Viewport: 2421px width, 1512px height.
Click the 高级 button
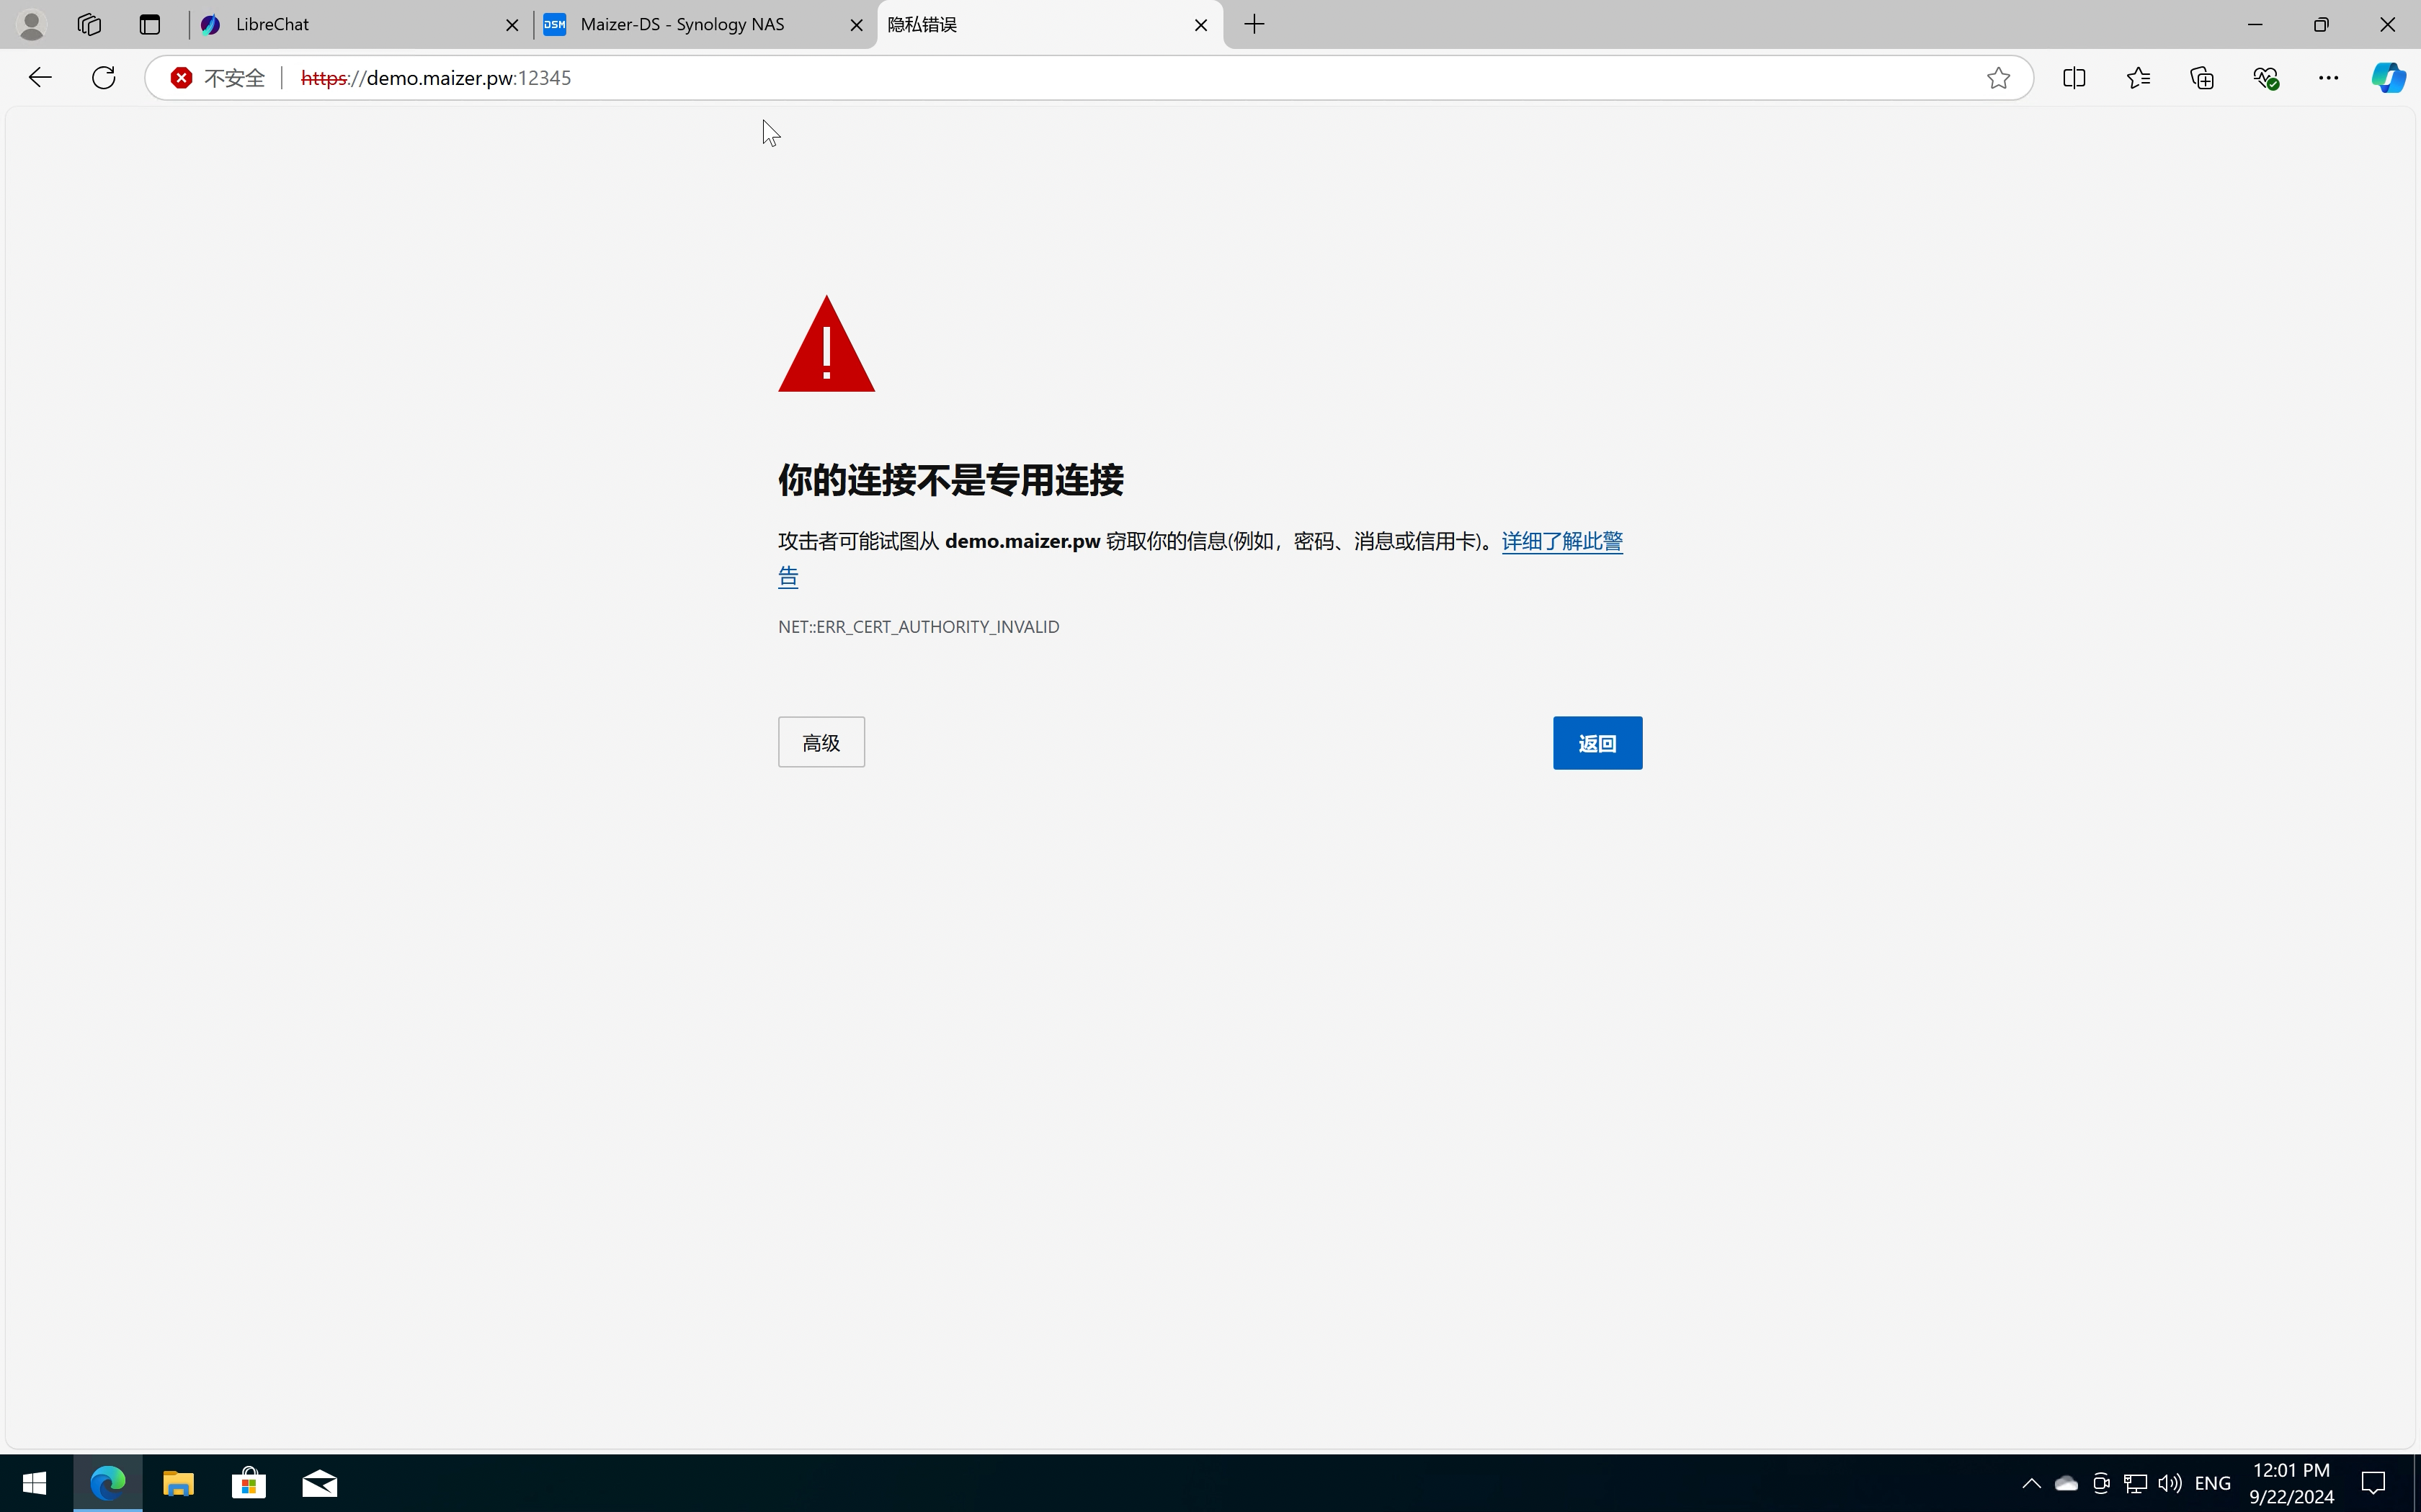coord(821,742)
